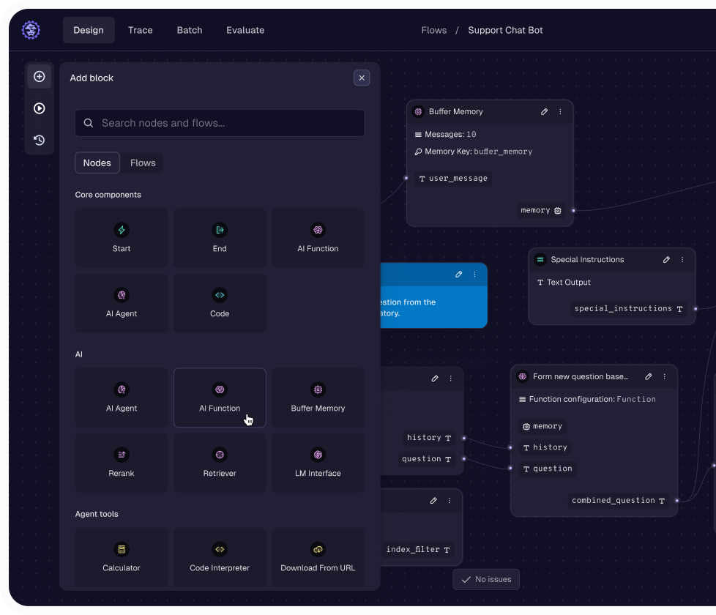Click the add block plus icon
716x615 pixels.
(40, 77)
